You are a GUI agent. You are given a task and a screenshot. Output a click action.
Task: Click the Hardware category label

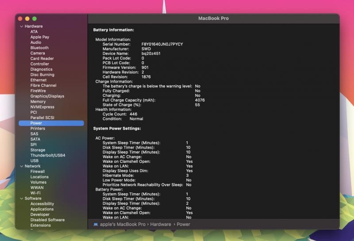click(x=34, y=27)
